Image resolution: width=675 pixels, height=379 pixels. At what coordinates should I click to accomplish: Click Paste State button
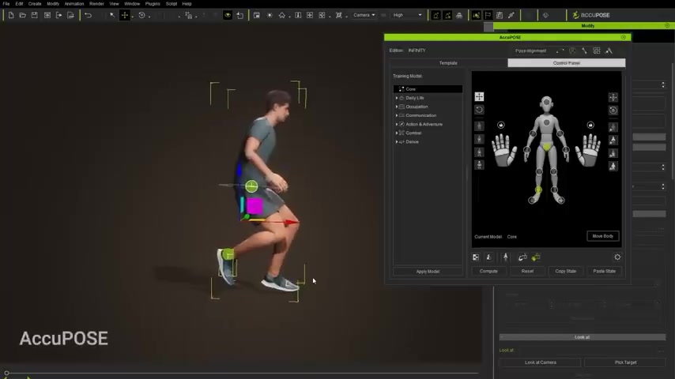[x=605, y=271]
